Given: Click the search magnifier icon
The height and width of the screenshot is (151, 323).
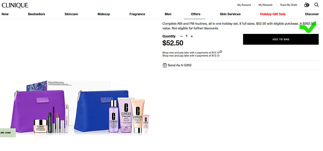Looking at the screenshot, I should [x=317, y=5].
